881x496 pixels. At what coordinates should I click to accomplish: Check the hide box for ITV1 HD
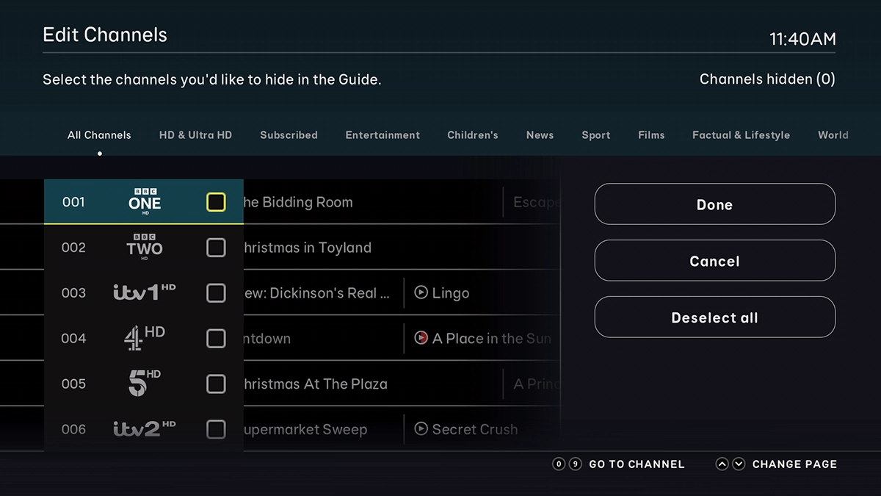pyautogui.click(x=216, y=292)
